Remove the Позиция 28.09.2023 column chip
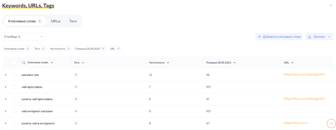This screenshot has height=130, width=336. pos(103,49)
